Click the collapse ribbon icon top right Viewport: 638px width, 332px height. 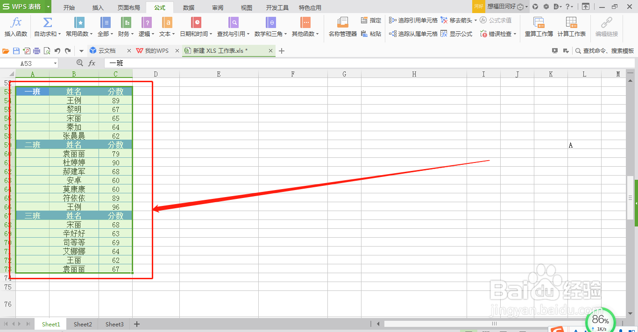[x=586, y=7]
